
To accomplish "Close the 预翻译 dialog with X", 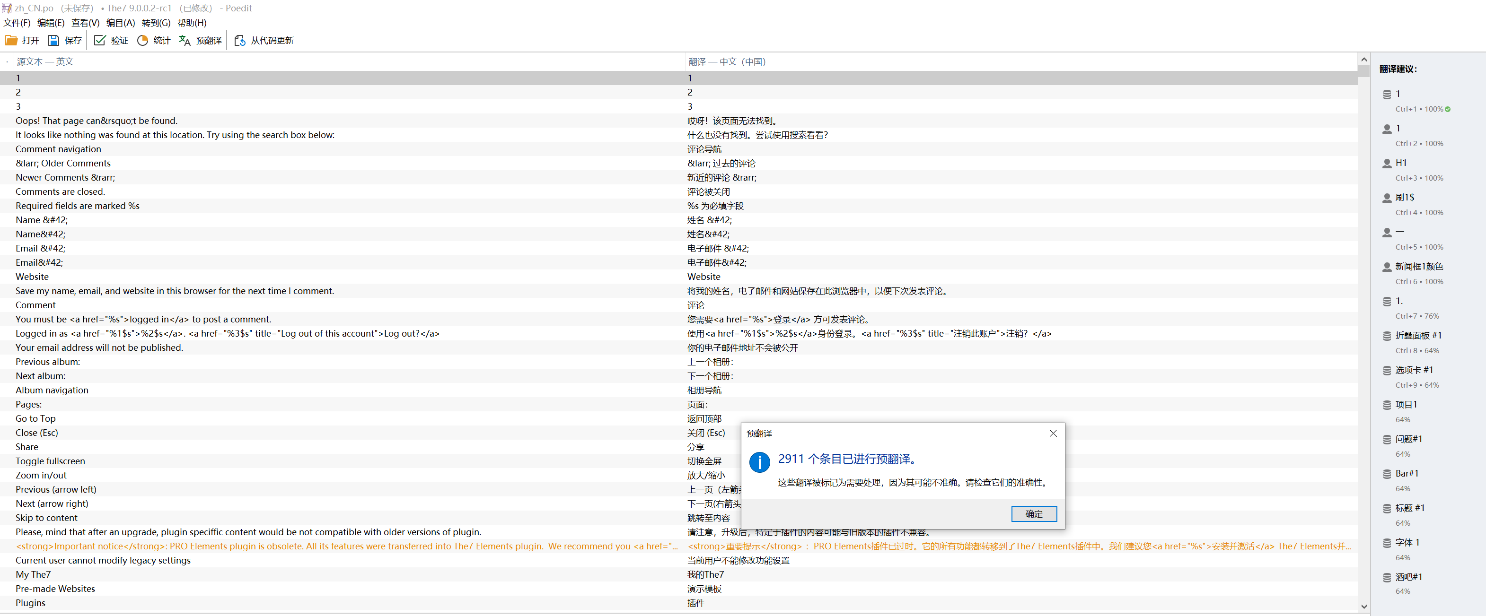I will [1053, 434].
